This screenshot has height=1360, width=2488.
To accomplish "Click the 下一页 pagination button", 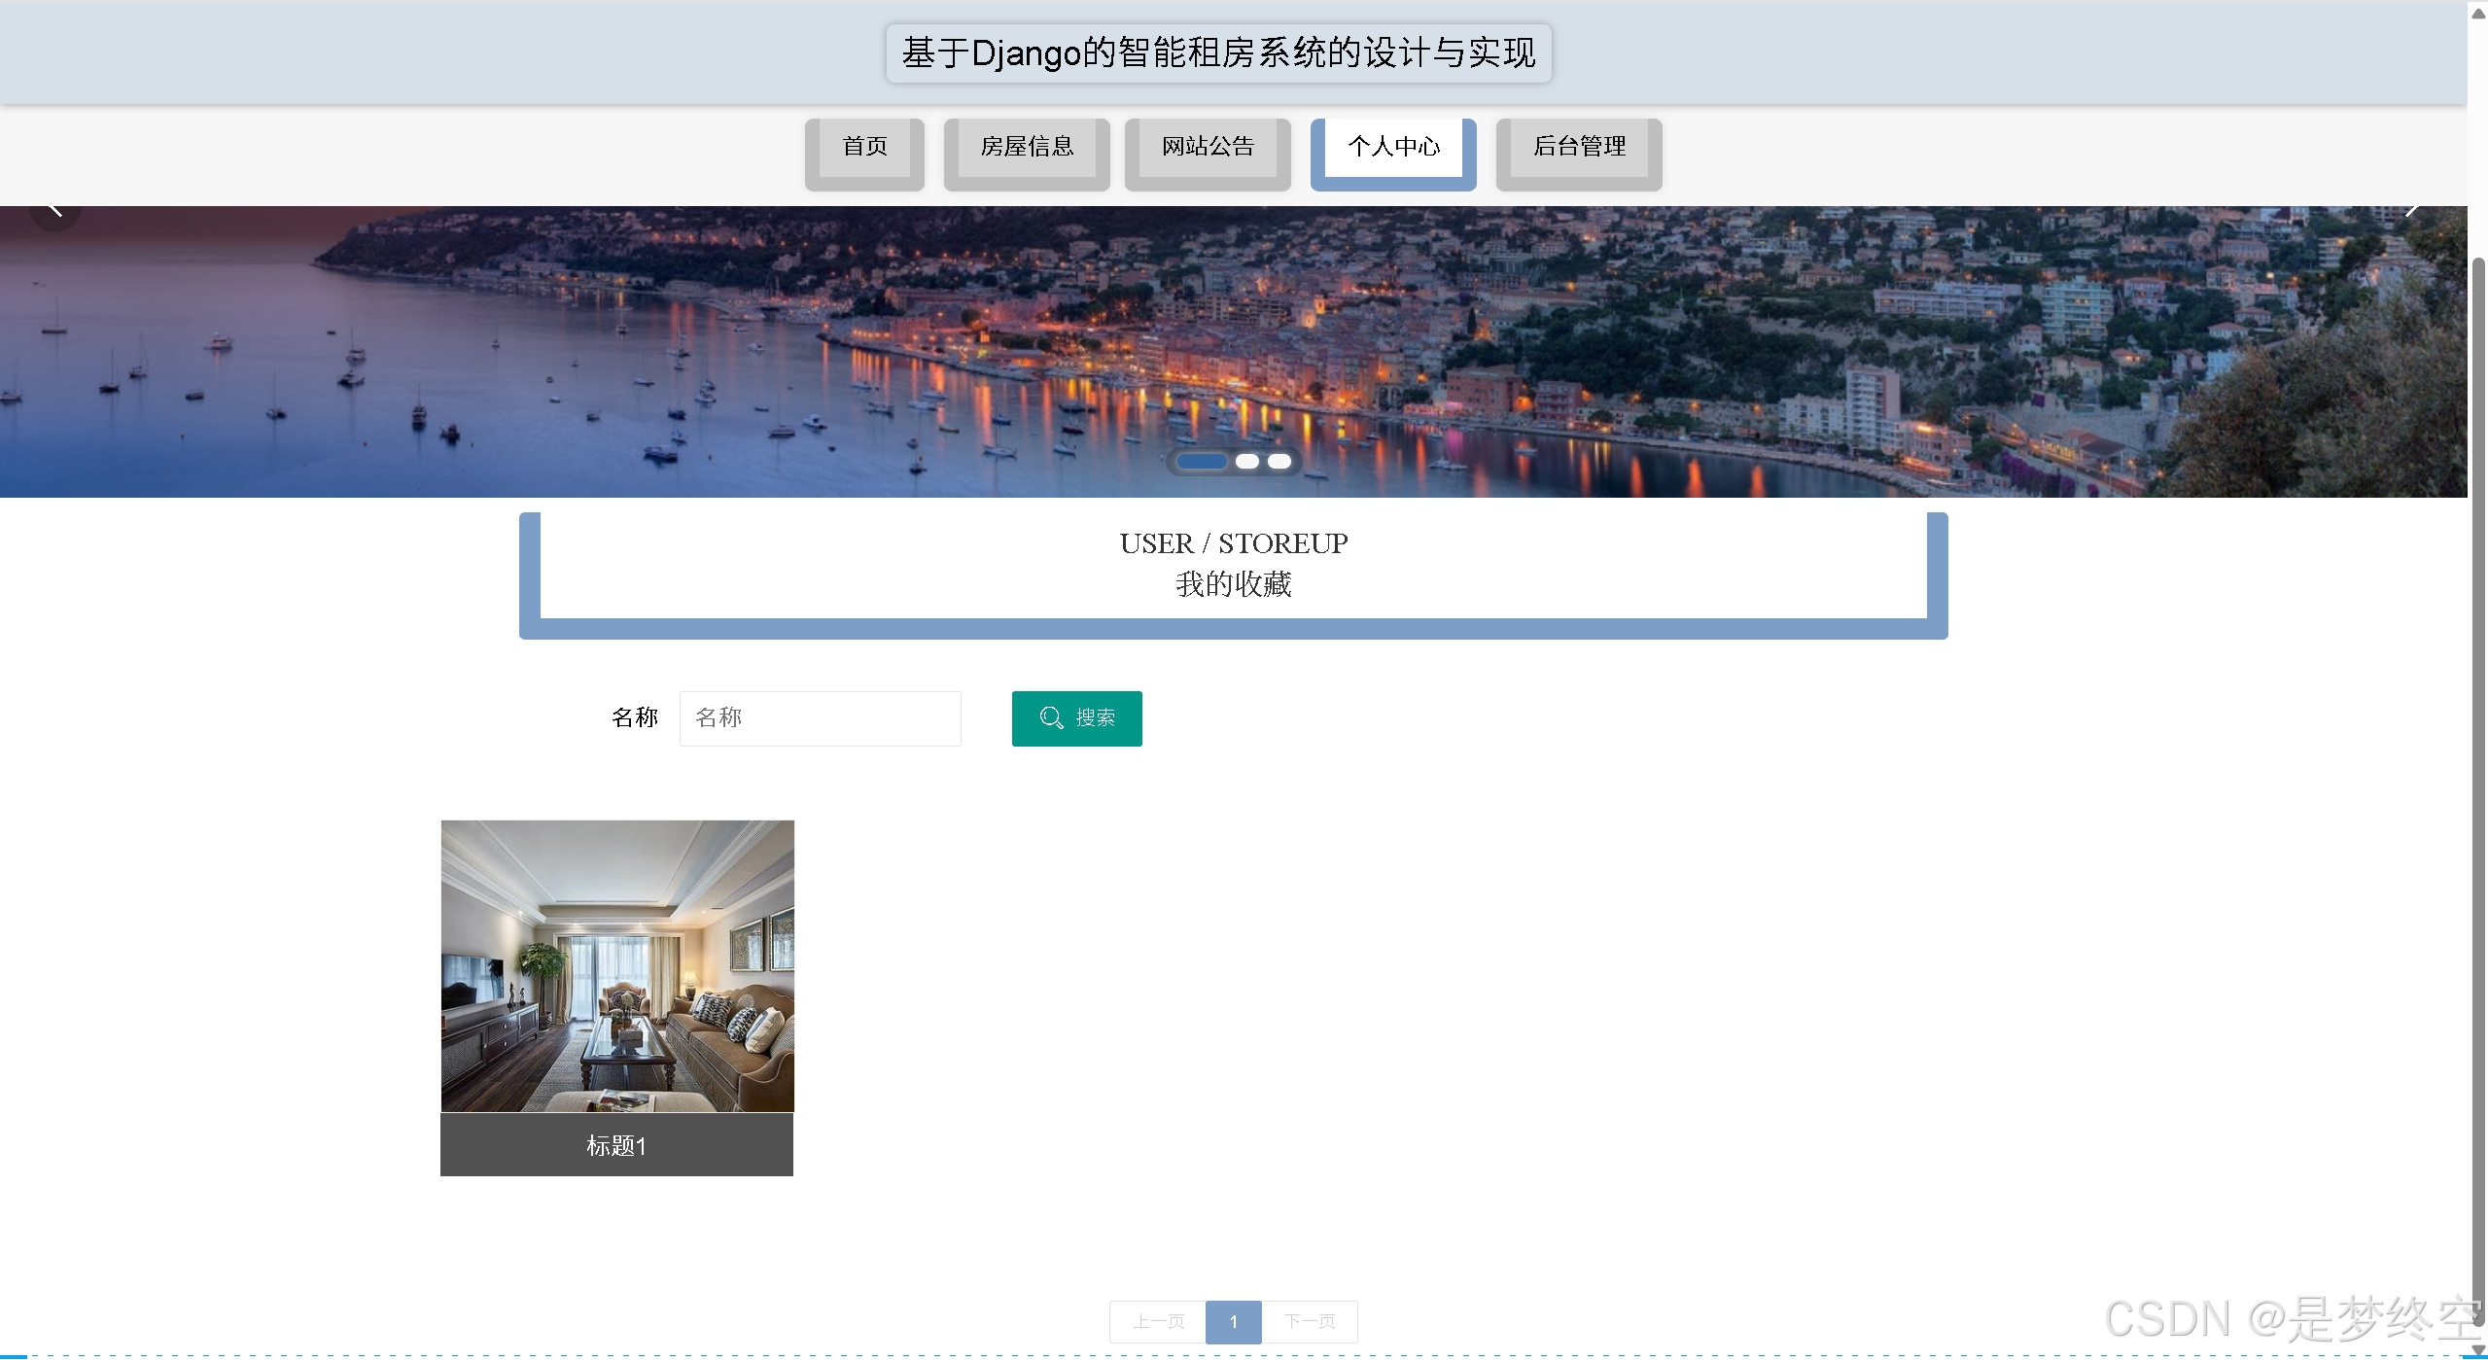I will 1309,1321.
